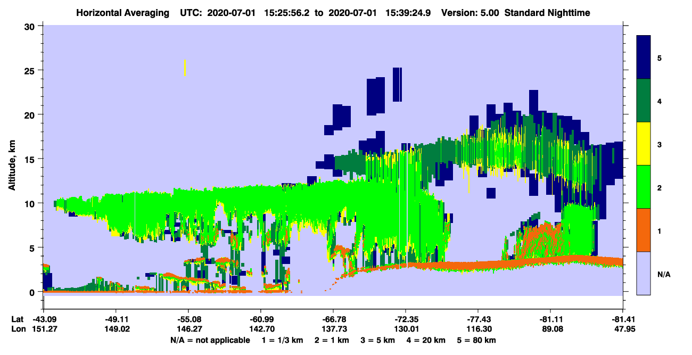692x355 pixels.
Task: Click longitude value 130.01
Action: pyautogui.click(x=406, y=329)
